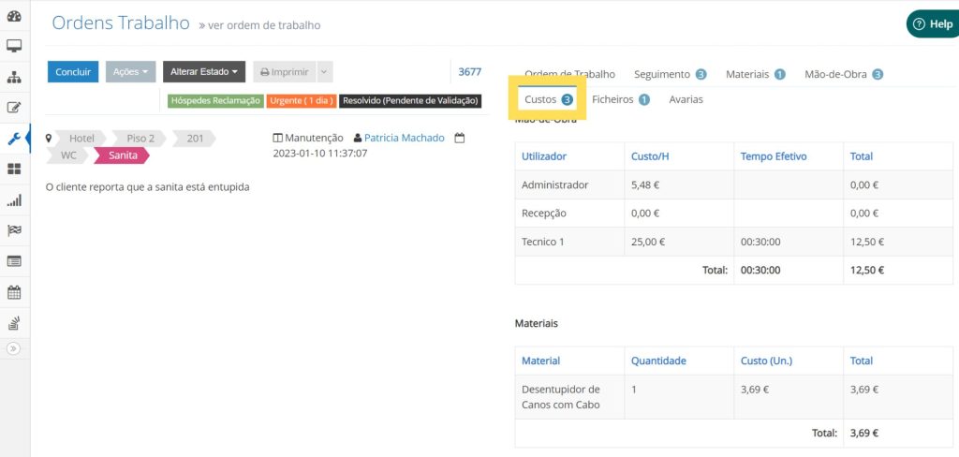
Task: Click the edit pencil icon in sidebar
Action: 14,108
